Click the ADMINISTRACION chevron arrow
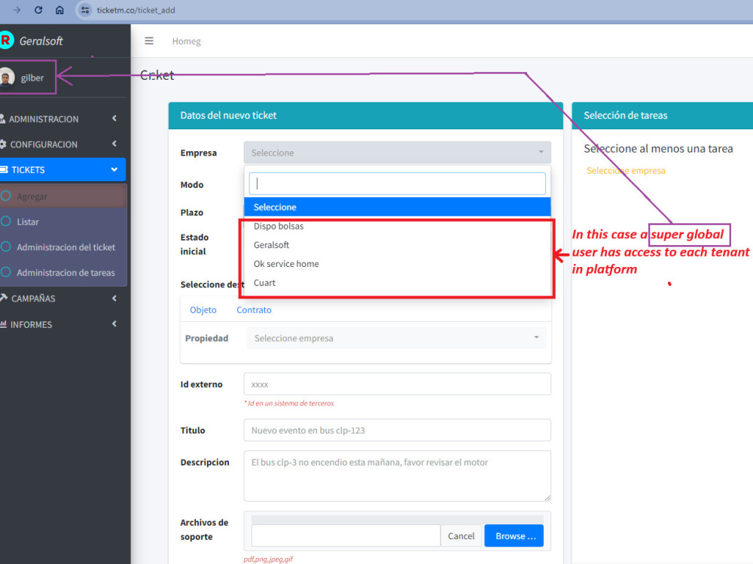 (114, 118)
